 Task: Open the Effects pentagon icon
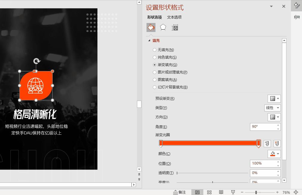click(x=163, y=27)
